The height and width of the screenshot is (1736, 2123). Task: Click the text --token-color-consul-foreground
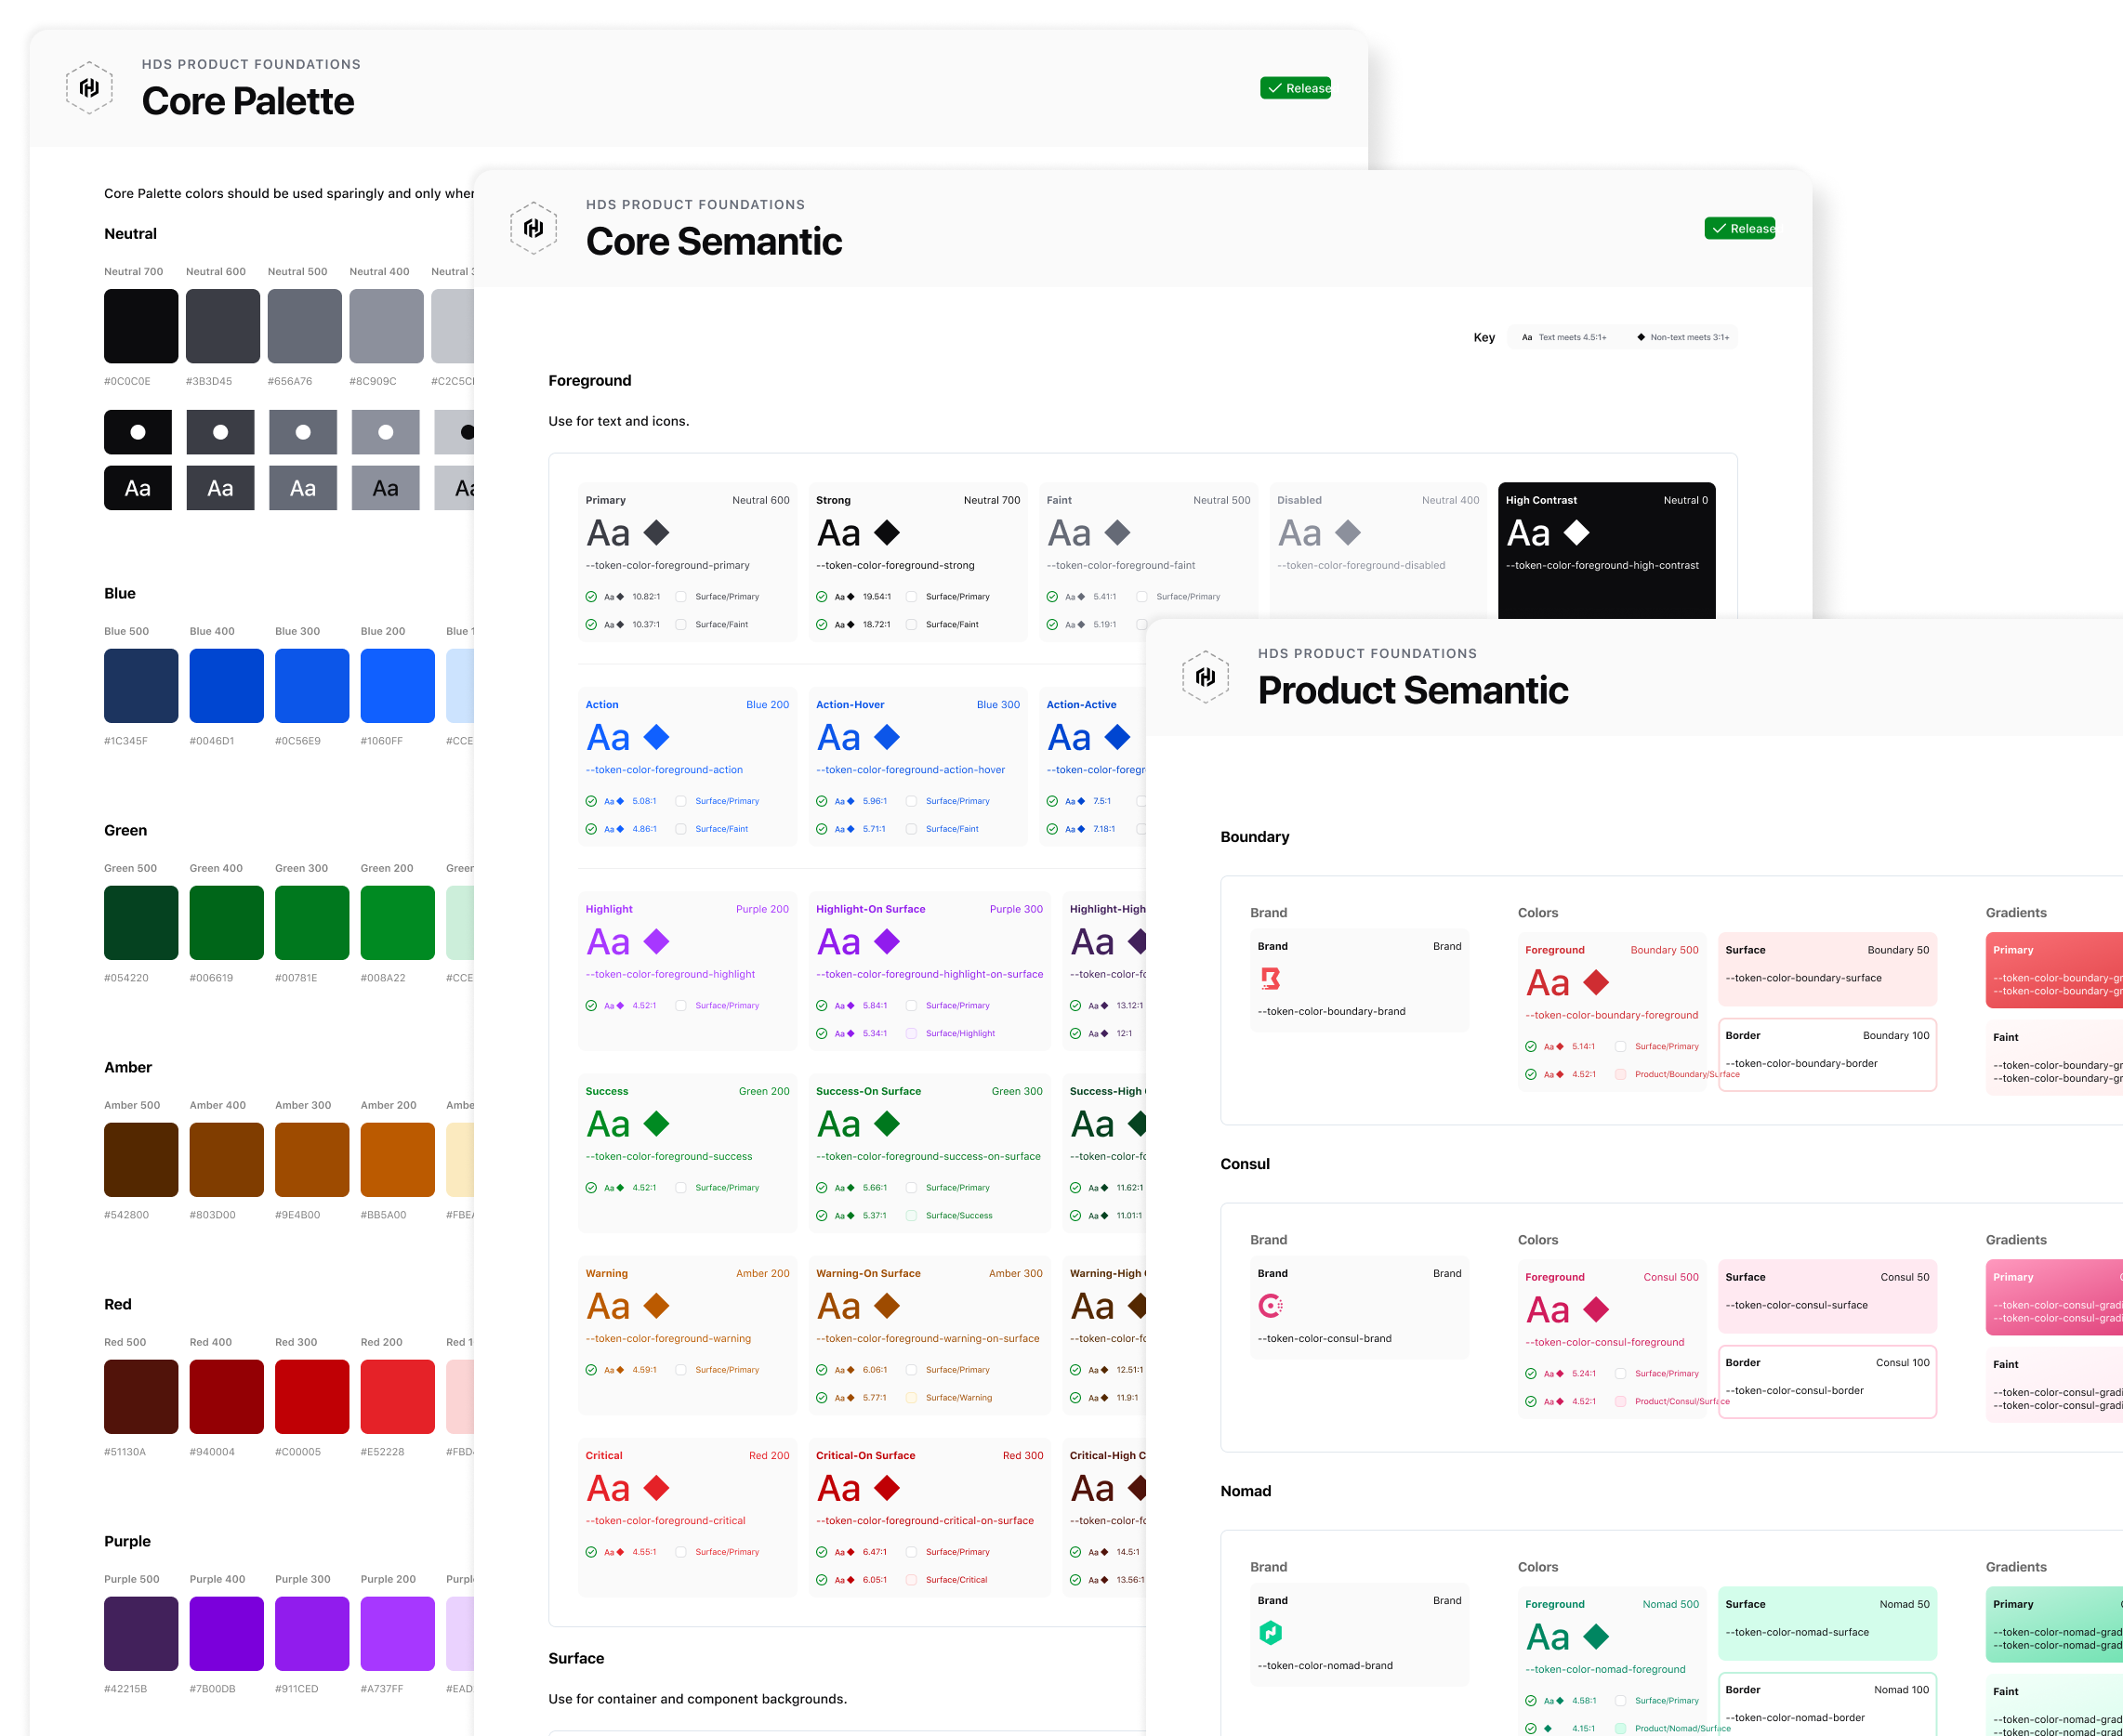coord(1604,1343)
